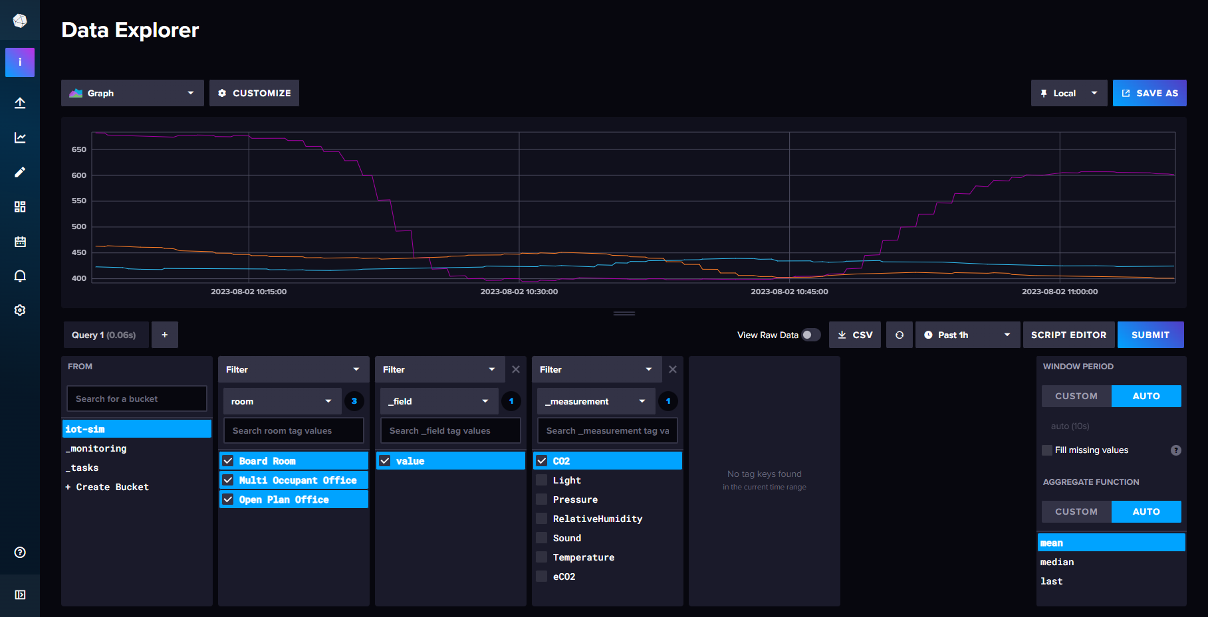Click Customize button

(x=254, y=93)
